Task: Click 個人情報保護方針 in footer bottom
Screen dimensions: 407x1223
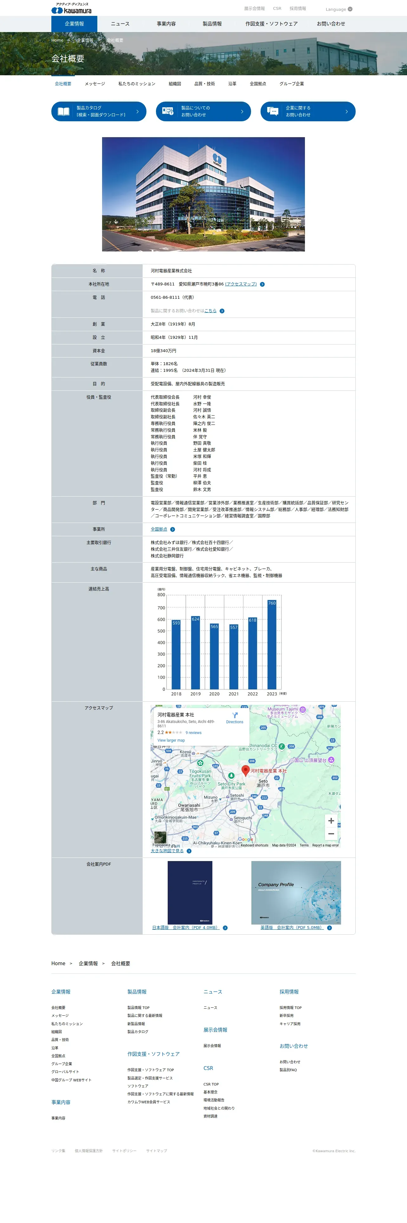Action: pyautogui.click(x=89, y=1151)
